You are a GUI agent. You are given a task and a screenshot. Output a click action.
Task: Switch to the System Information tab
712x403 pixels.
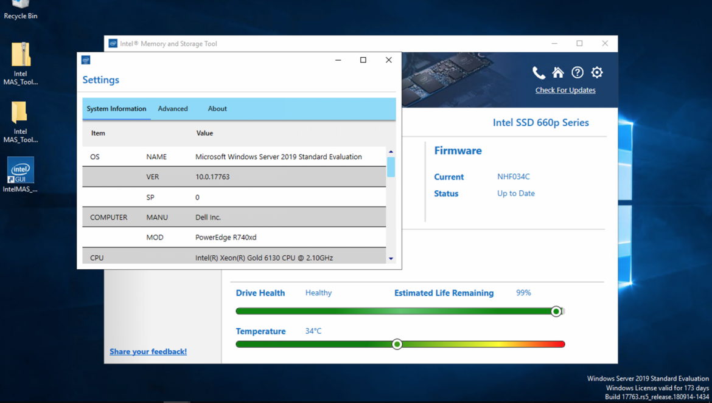116,109
